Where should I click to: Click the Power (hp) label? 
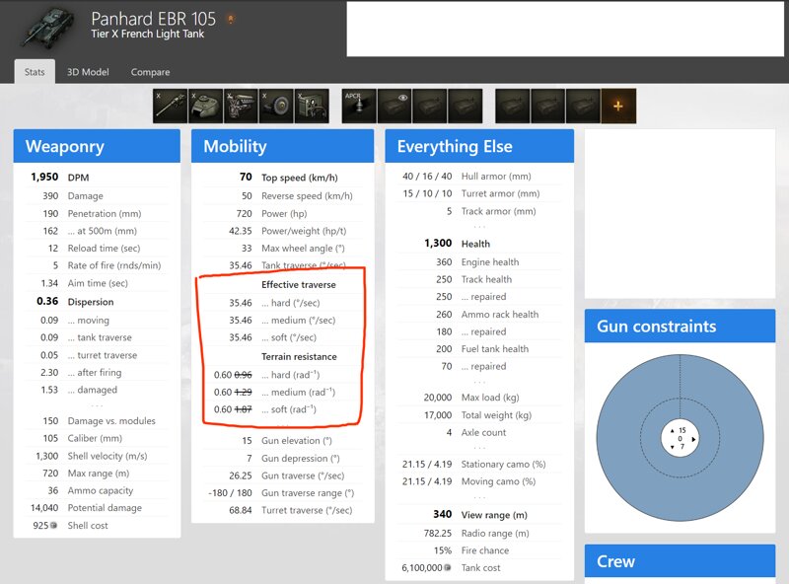(x=284, y=213)
